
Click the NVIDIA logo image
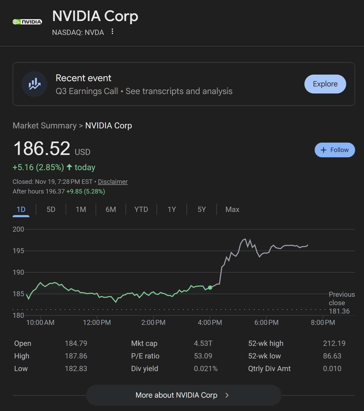click(27, 22)
